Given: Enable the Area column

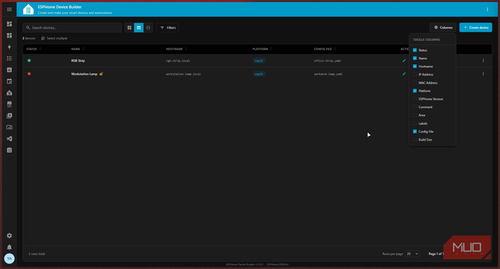Looking at the screenshot, I should [415, 115].
